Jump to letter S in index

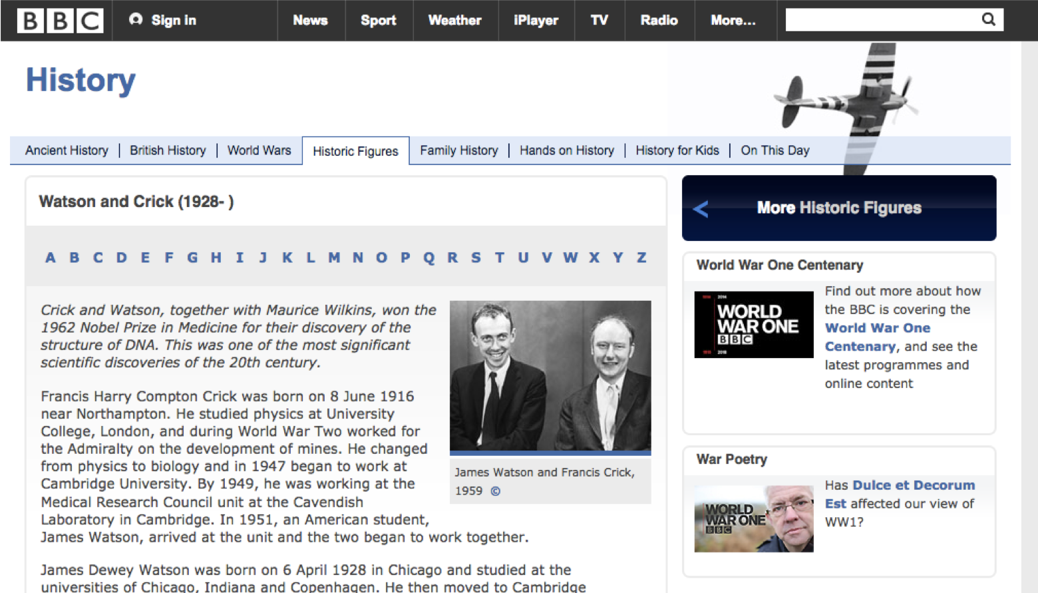(x=476, y=258)
